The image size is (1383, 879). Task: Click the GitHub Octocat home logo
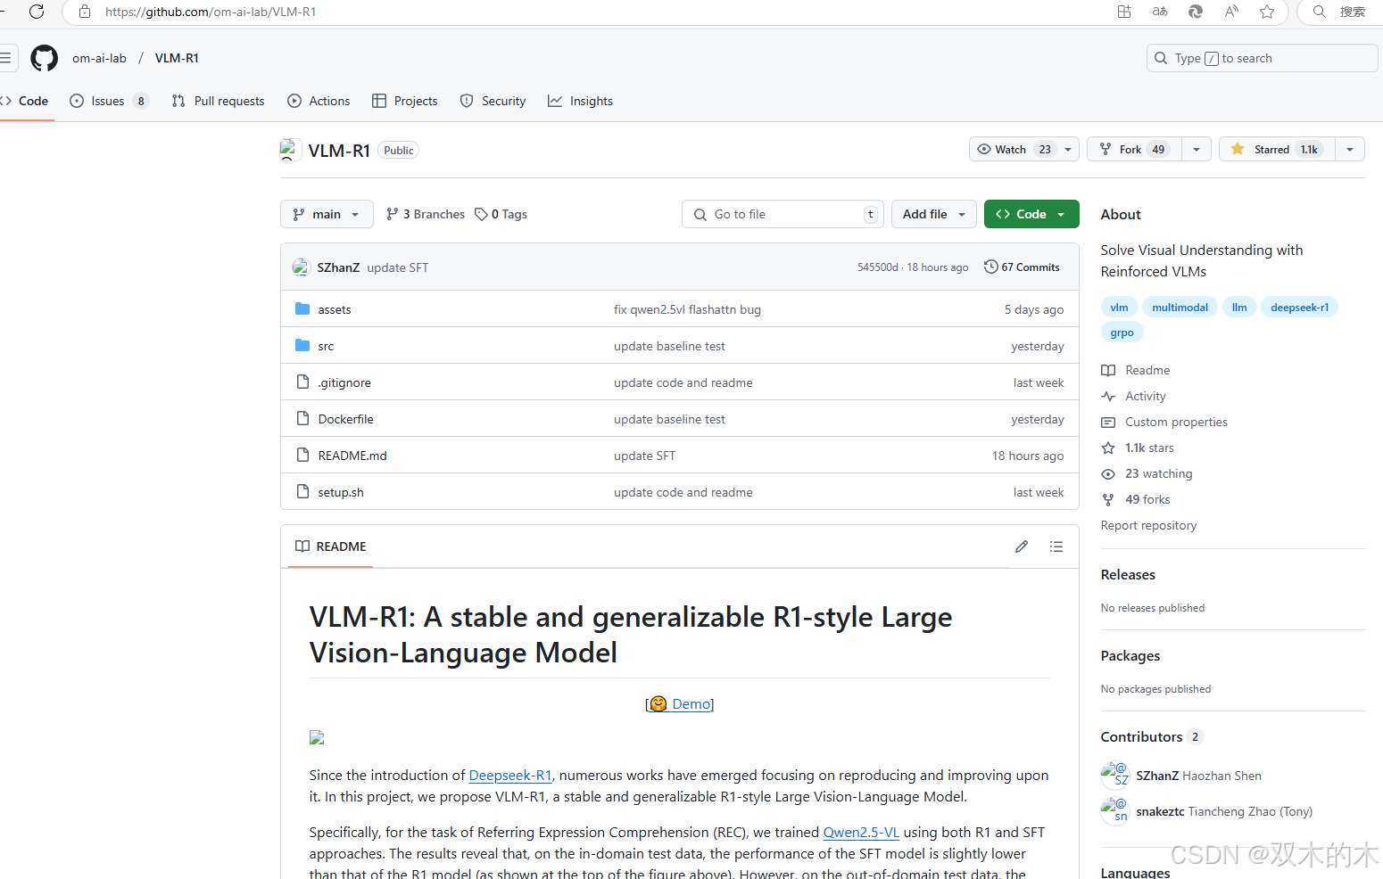44,58
